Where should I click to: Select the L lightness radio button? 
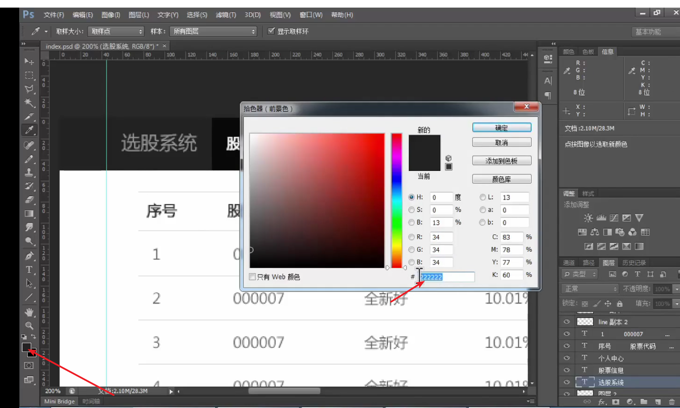(x=482, y=197)
